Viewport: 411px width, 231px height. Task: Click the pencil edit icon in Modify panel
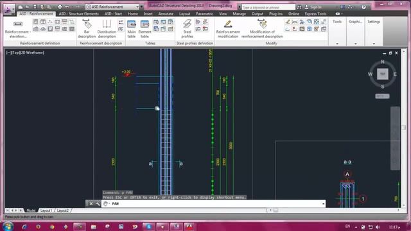(288, 22)
